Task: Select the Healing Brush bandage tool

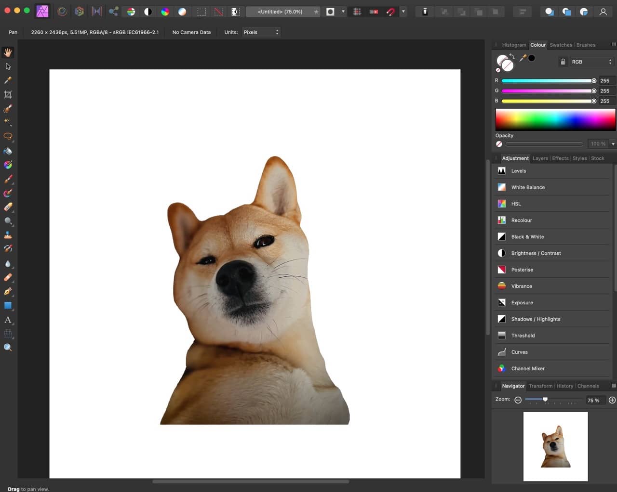Action: pos(8,277)
